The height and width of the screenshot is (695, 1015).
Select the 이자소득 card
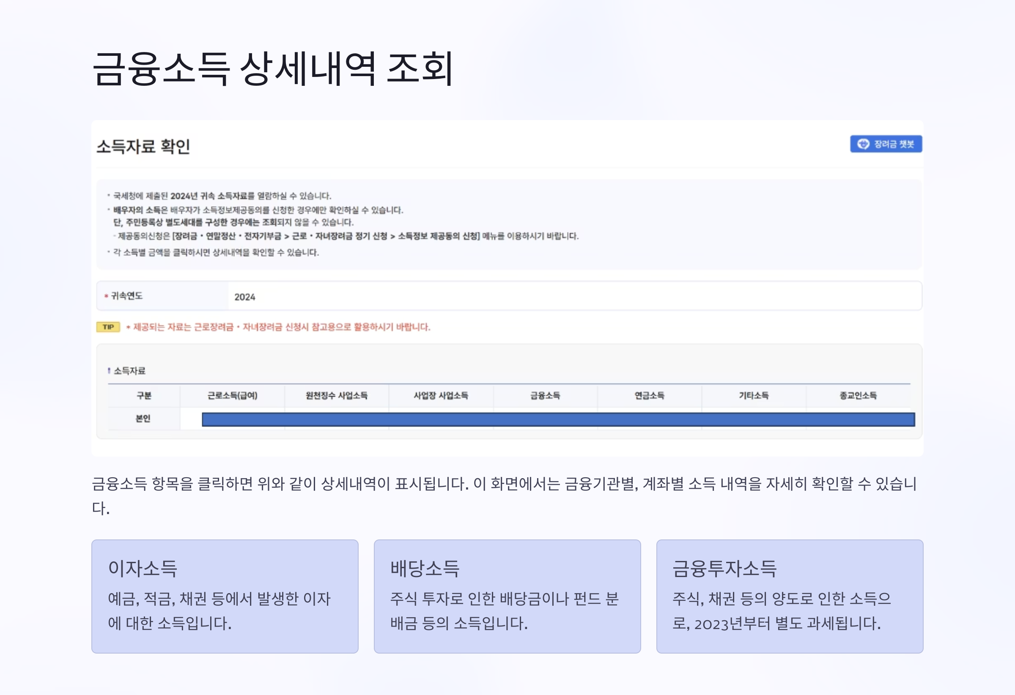pyautogui.click(x=225, y=596)
